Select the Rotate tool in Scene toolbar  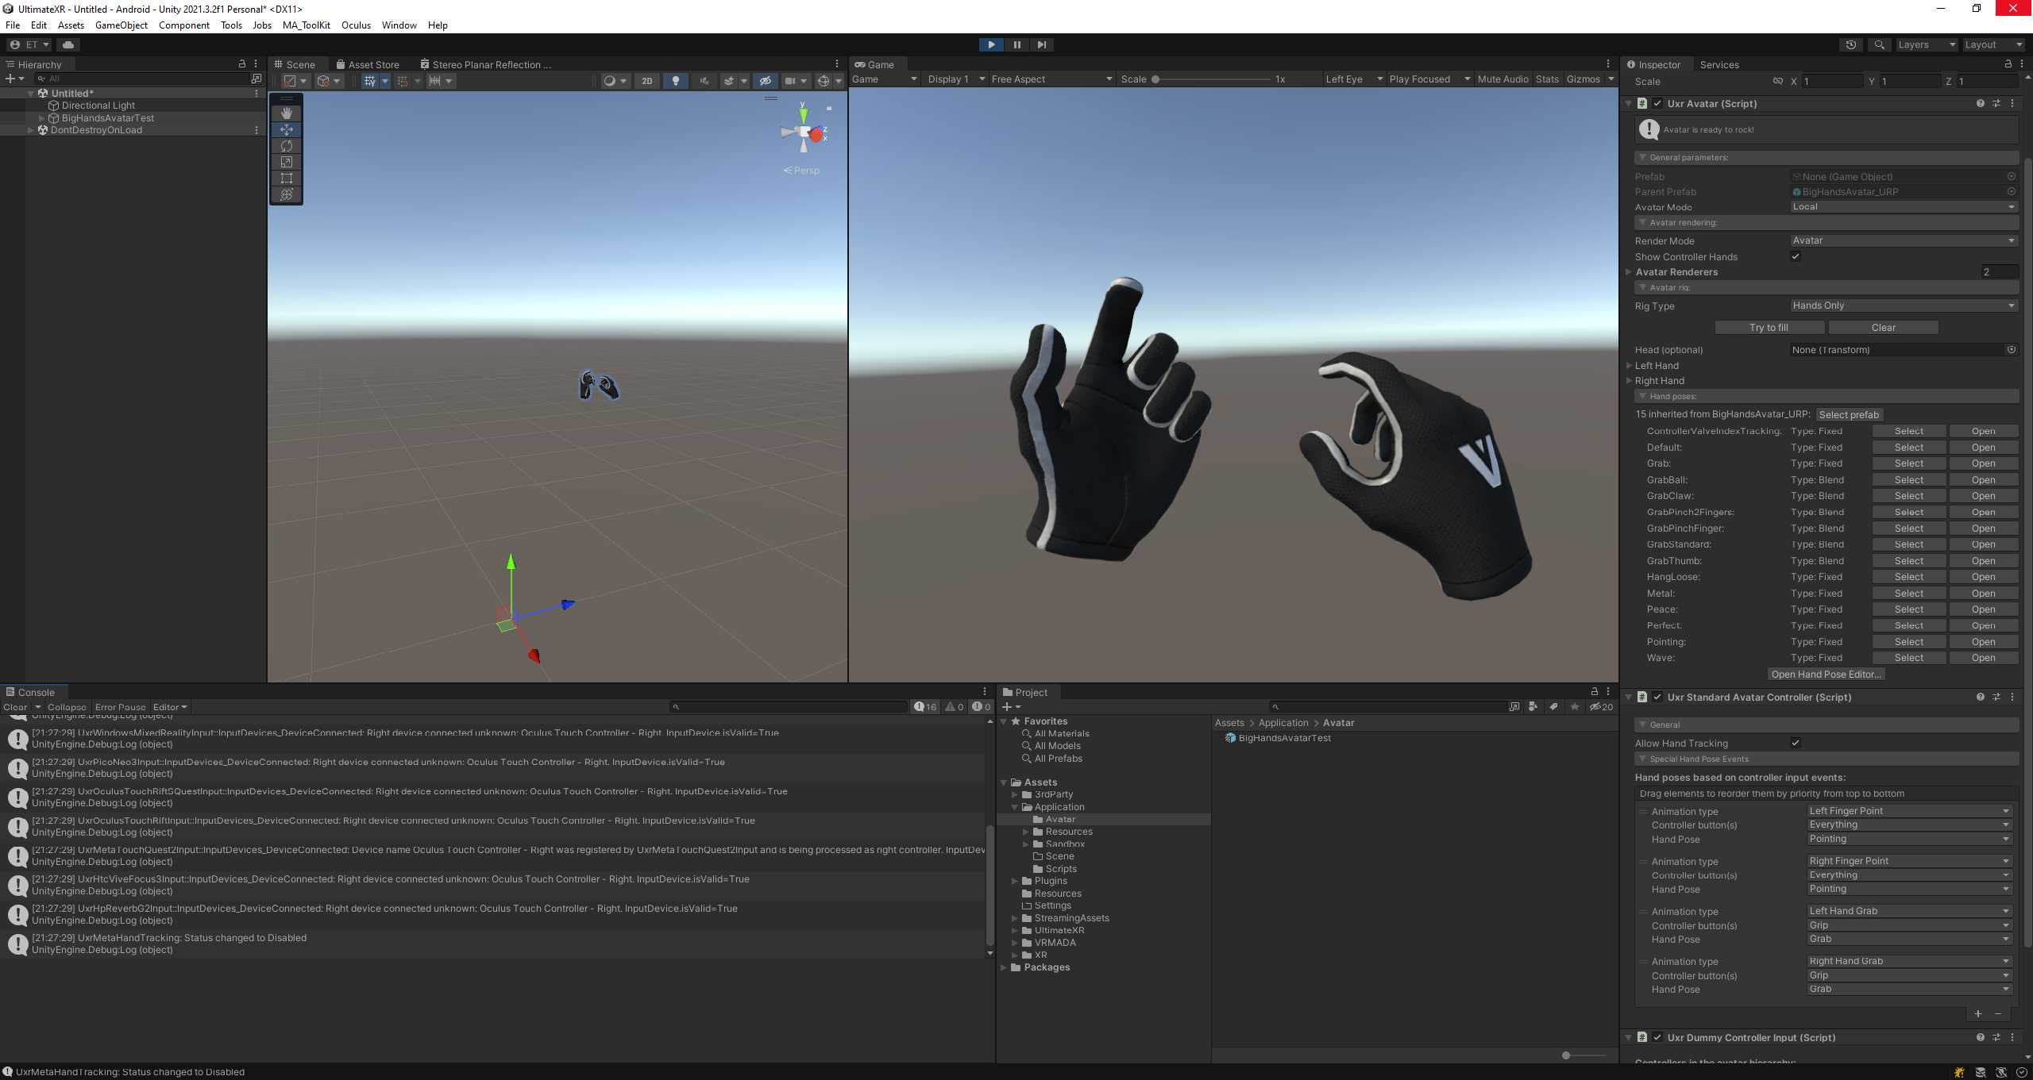(287, 146)
